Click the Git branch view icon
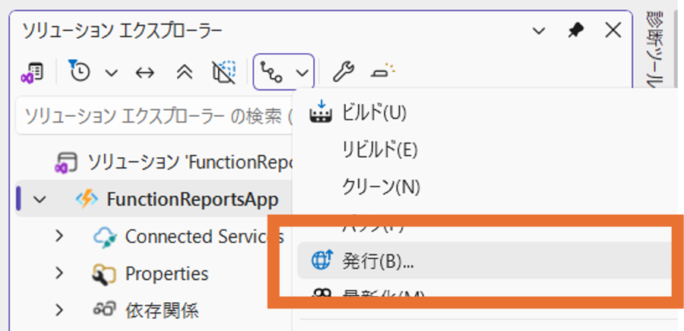 click(x=271, y=72)
